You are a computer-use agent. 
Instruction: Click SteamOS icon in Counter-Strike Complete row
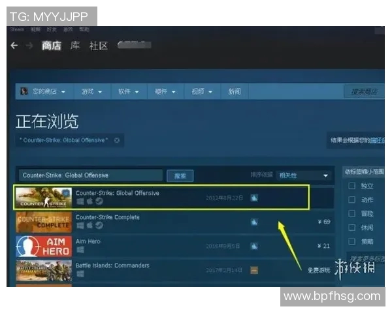[x=99, y=226]
